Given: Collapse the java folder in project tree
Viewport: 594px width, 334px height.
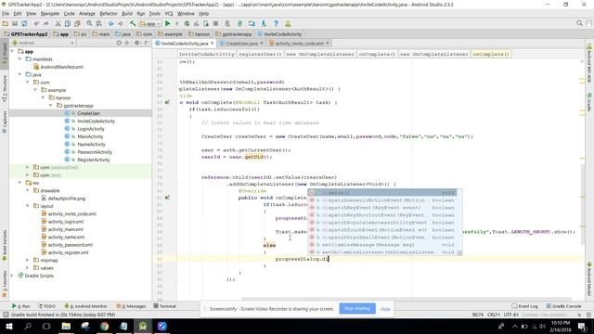Looking at the screenshot, I should 19,74.
